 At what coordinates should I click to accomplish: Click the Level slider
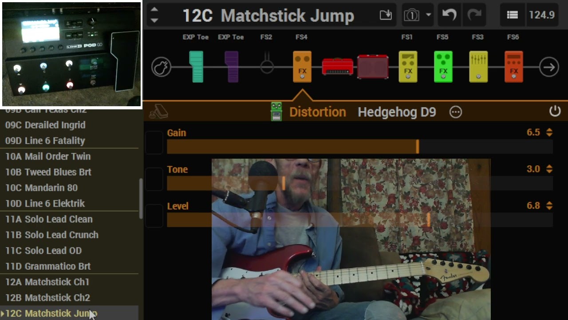(360, 220)
